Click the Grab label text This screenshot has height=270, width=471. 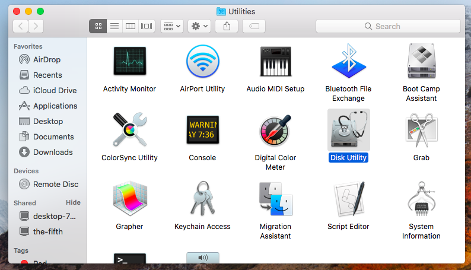click(421, 158)
